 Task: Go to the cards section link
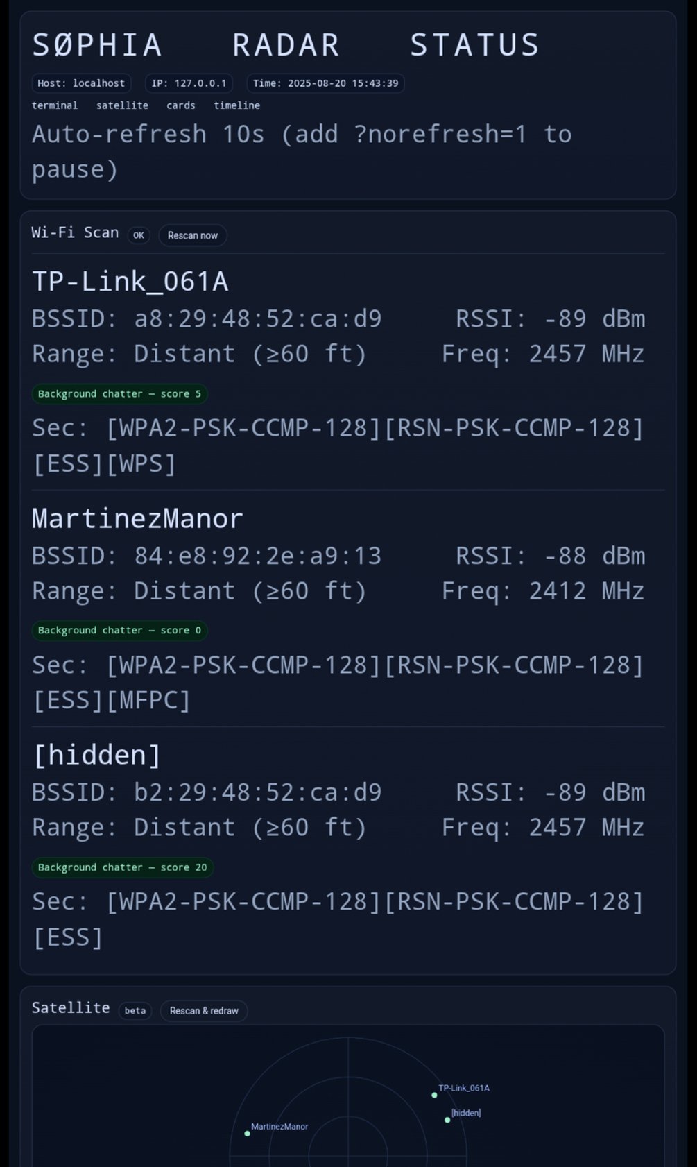[180, 105]
